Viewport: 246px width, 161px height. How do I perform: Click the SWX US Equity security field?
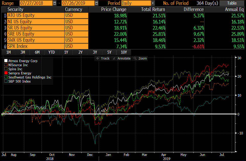point(36,40)
